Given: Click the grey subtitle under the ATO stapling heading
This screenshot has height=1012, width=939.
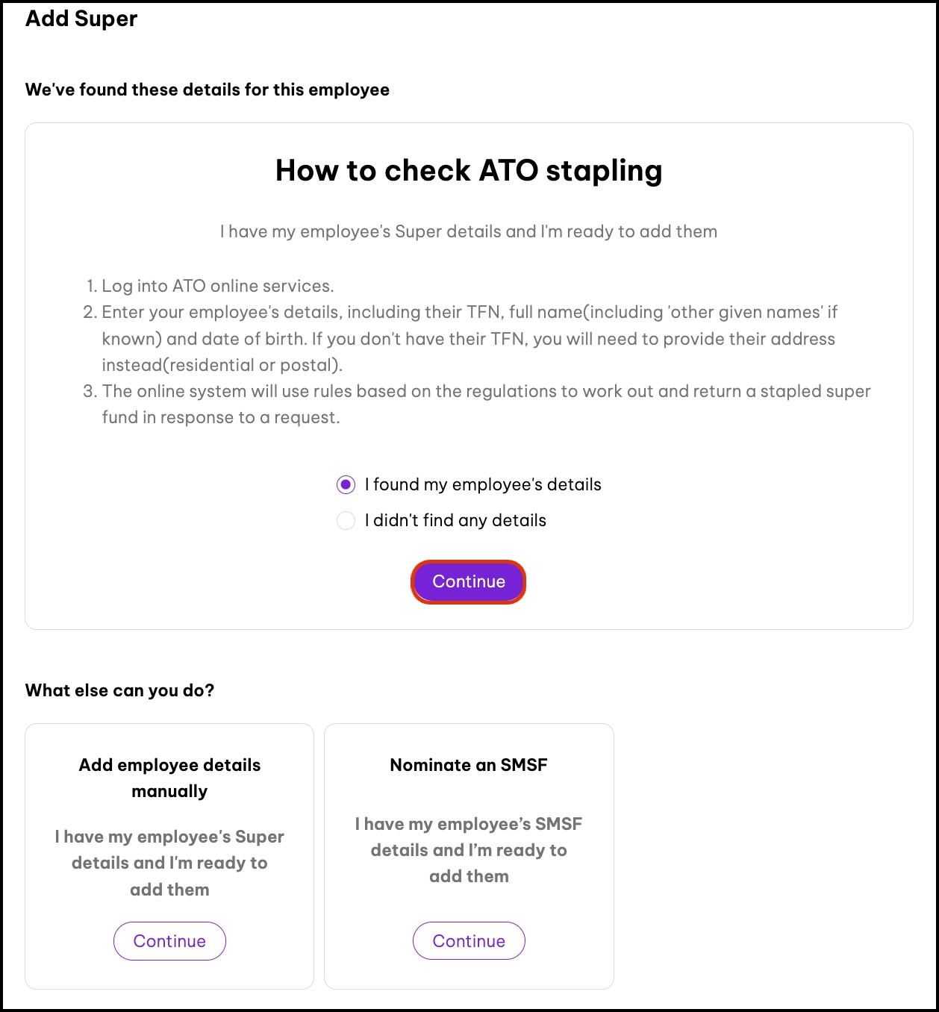Looking at the screenshot, I should click(x=469, y=232).
